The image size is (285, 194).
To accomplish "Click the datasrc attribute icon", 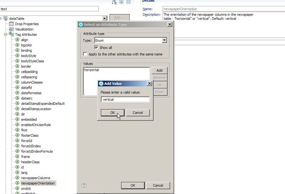I will click(17, 98).
